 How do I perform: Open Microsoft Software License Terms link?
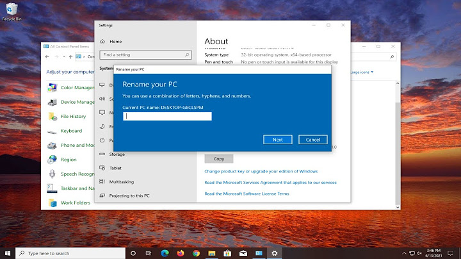tap(247, 194)
